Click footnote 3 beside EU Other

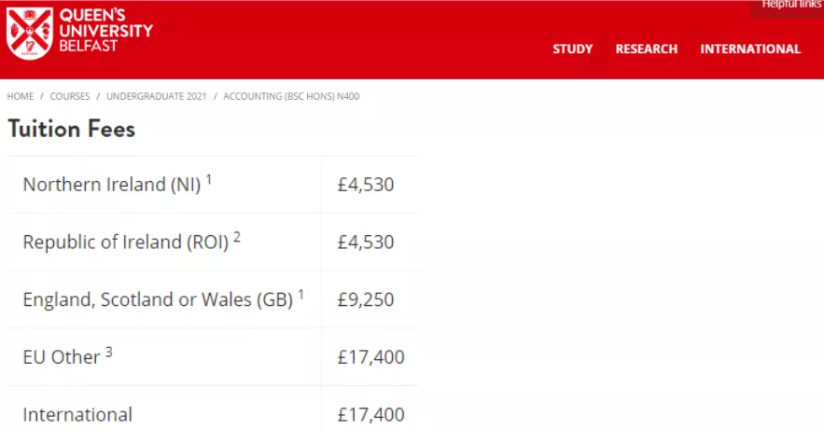click(108, 352)
